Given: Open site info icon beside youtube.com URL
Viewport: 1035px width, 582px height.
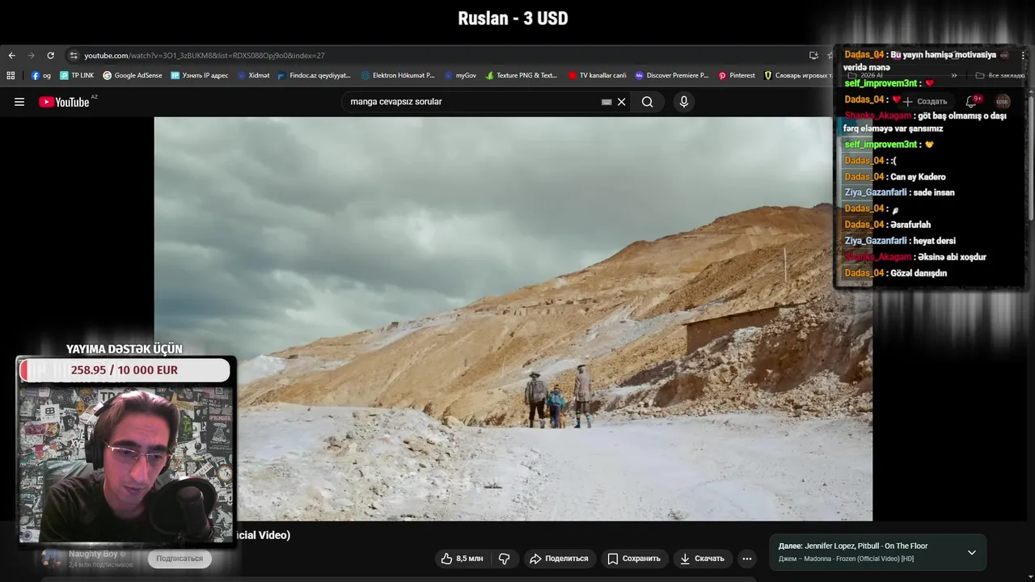Looking at the screenshot, I should [x=74, y=56].
